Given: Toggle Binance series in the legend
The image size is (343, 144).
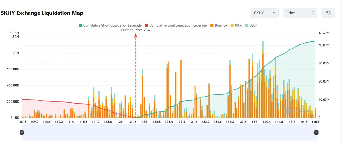Looking at the screenshot, I should pos(219,25).
